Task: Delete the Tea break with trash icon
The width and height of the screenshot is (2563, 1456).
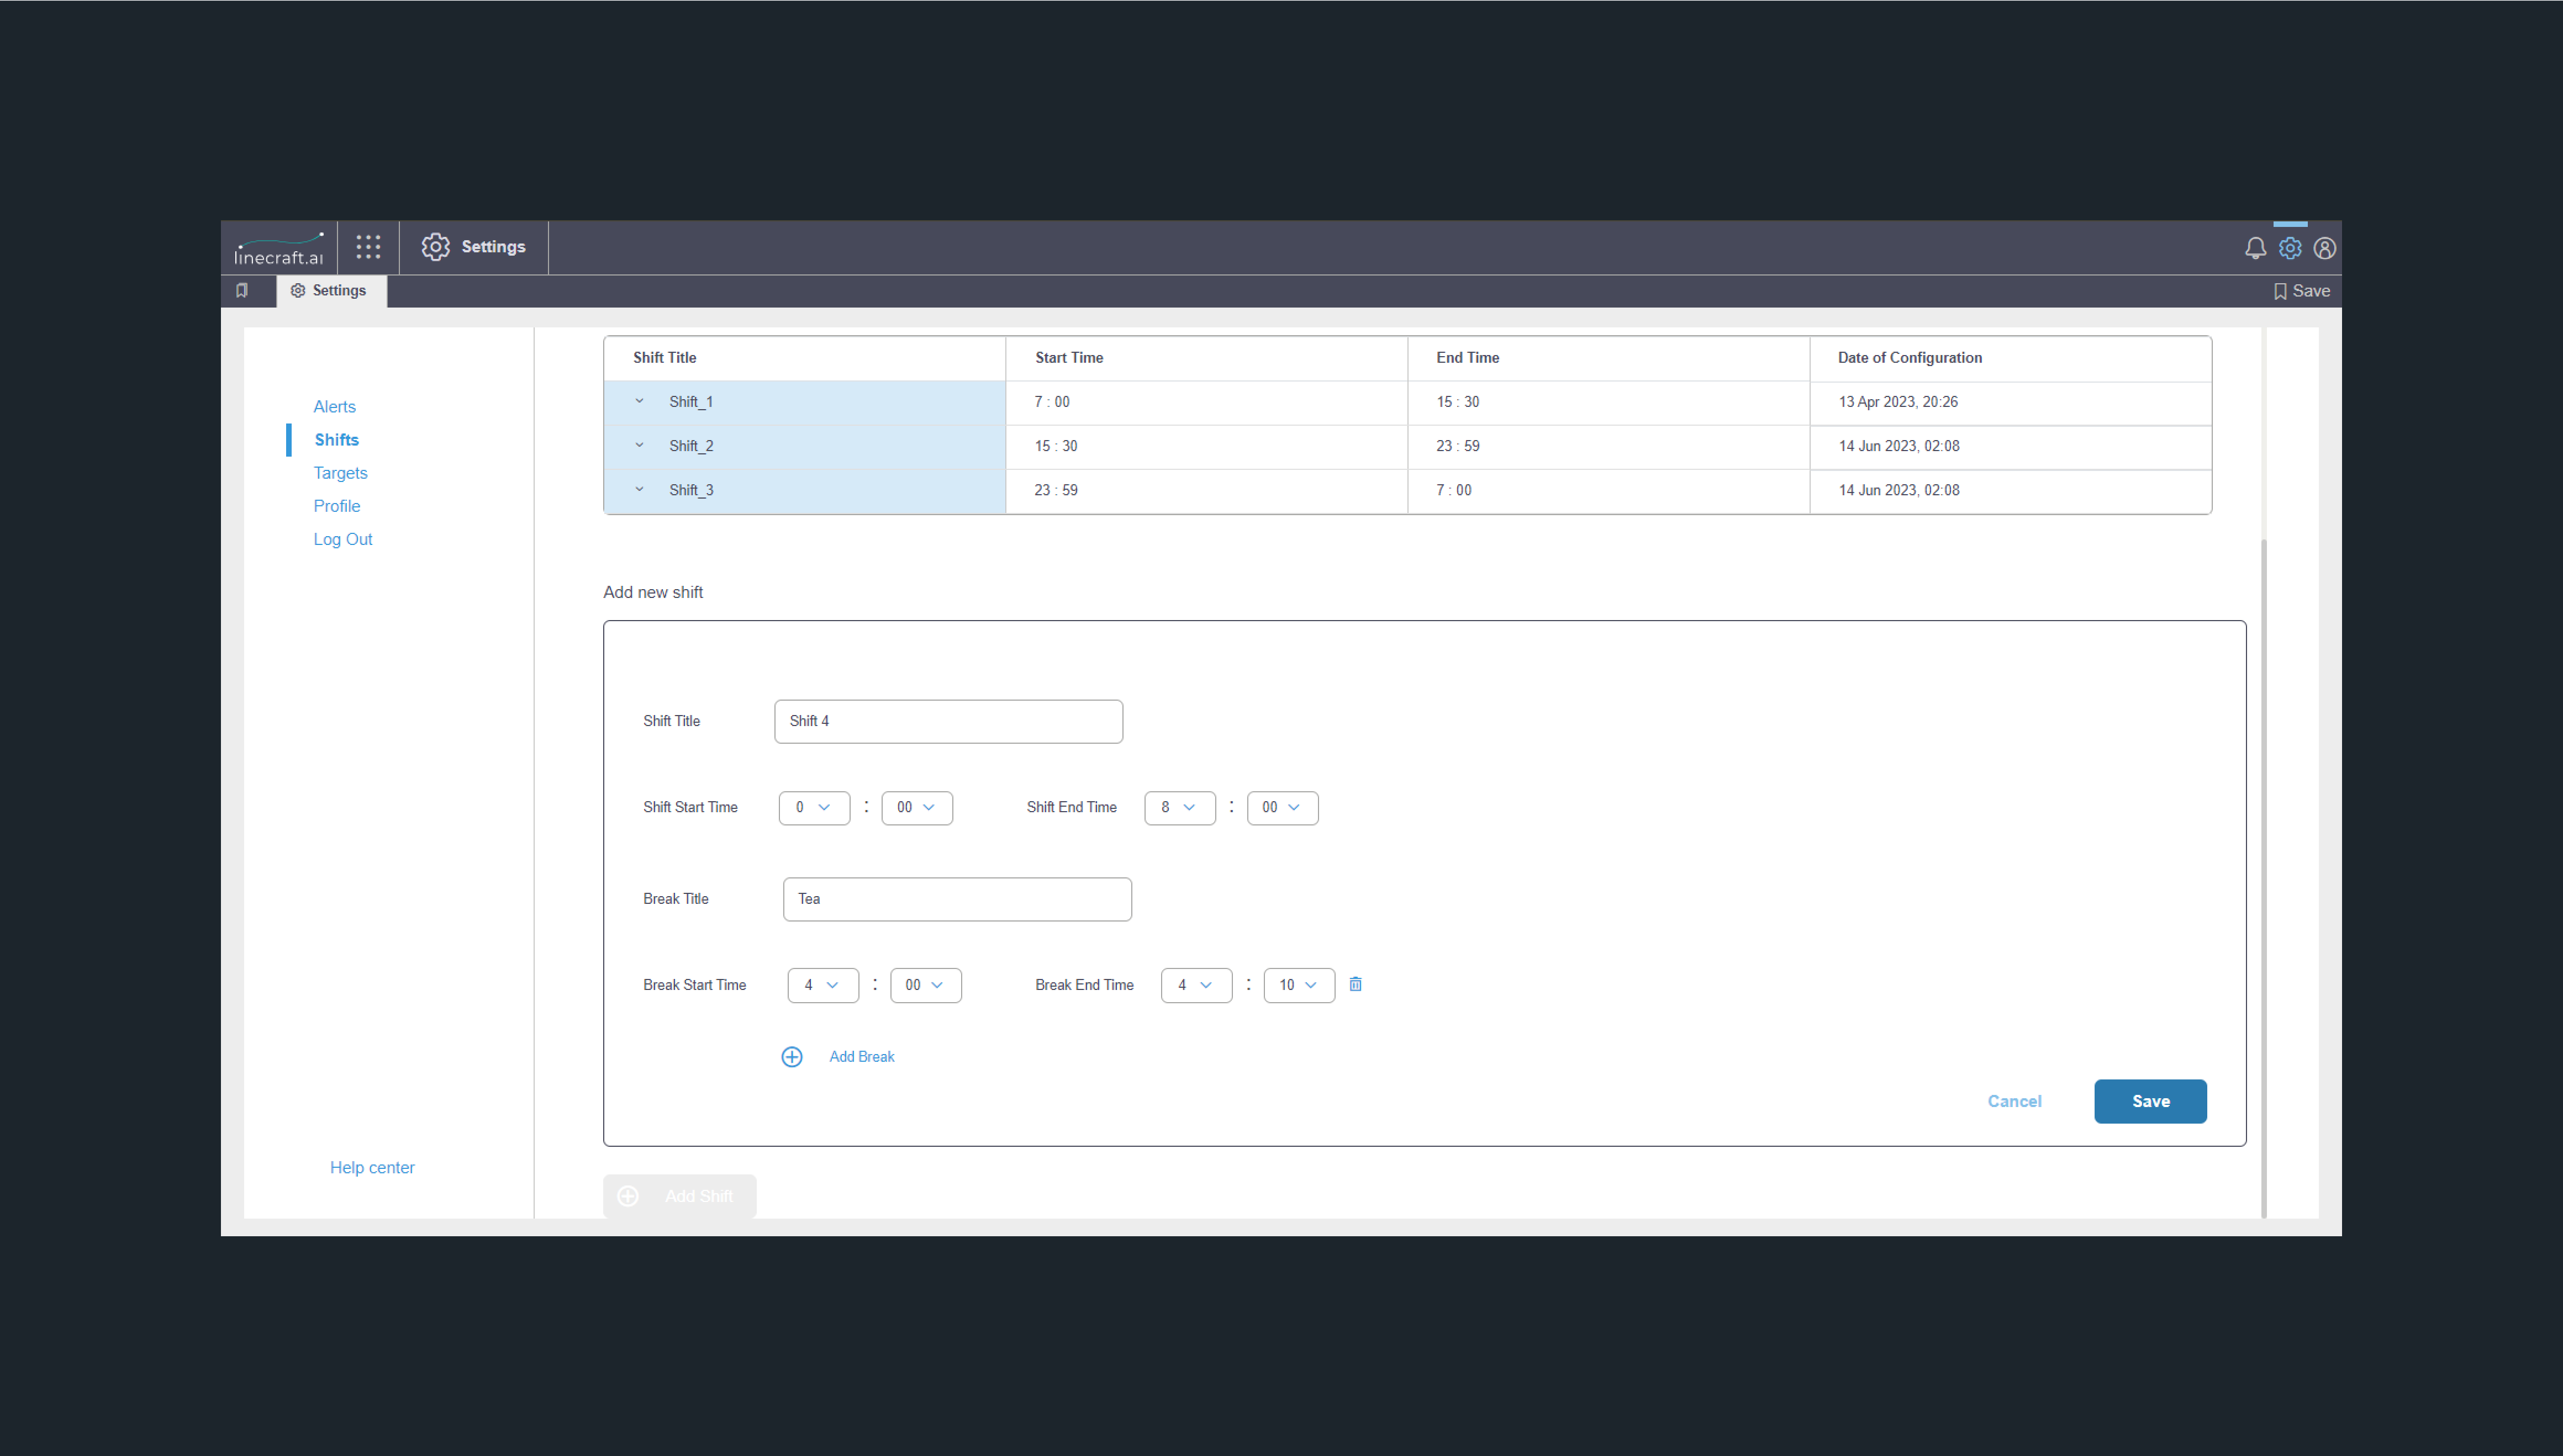Action: (1356, 985)
